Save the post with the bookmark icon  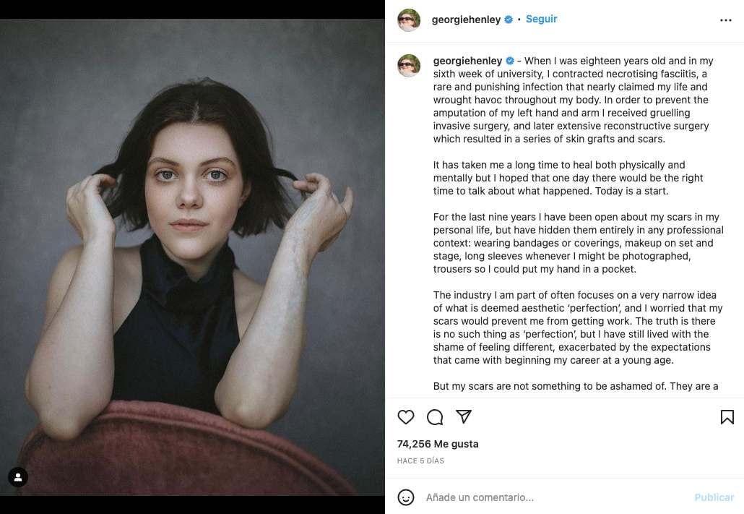click(727, 417)
